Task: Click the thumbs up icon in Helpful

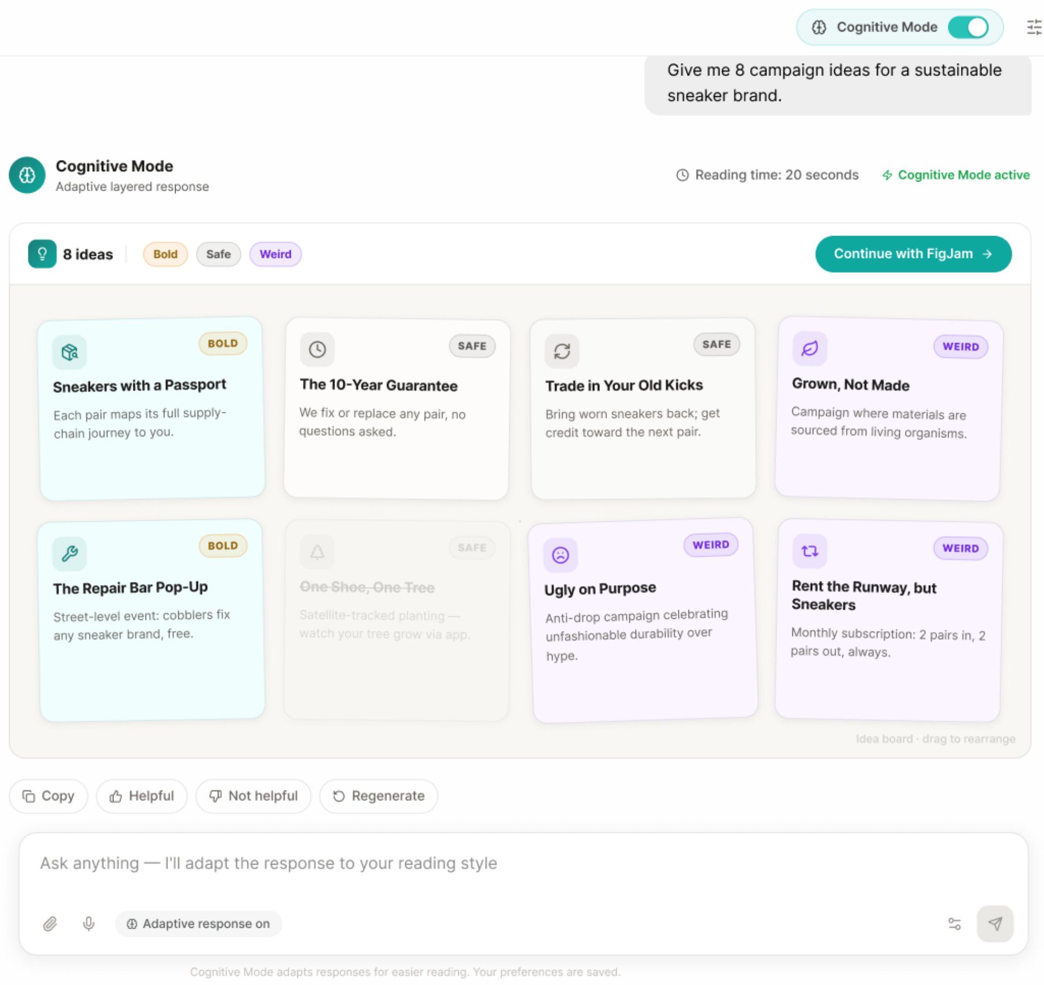Action: 116,797
